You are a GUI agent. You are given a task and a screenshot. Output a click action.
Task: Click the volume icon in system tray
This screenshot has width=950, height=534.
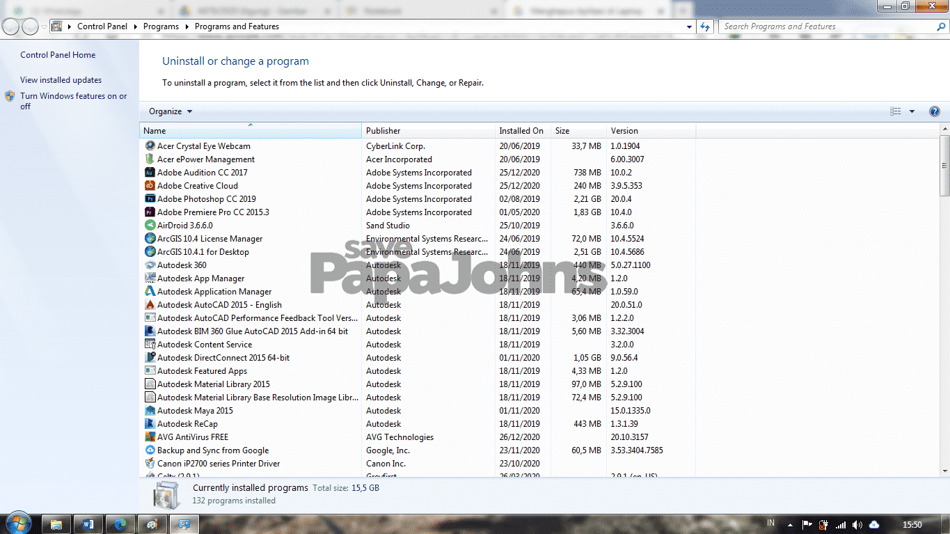(x=857, y=524)
